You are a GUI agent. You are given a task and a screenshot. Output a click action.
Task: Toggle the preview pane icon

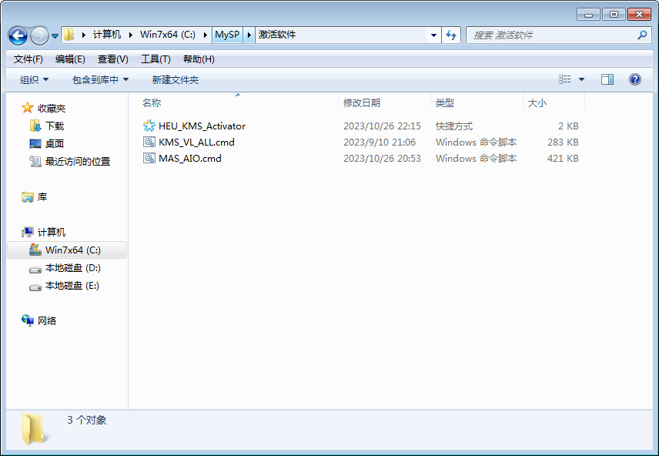607,79
